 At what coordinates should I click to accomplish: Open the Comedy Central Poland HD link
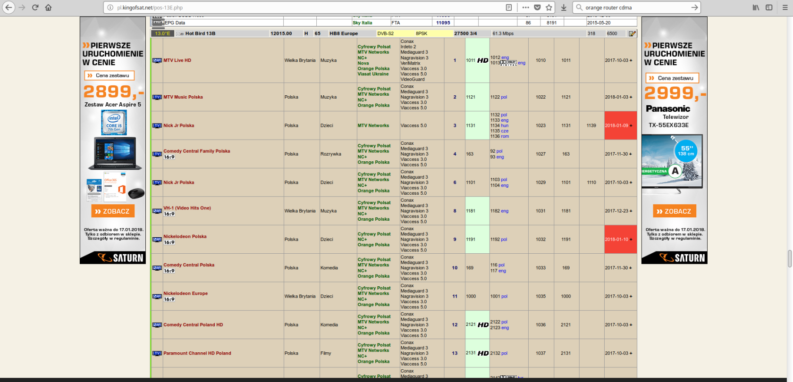193,325
